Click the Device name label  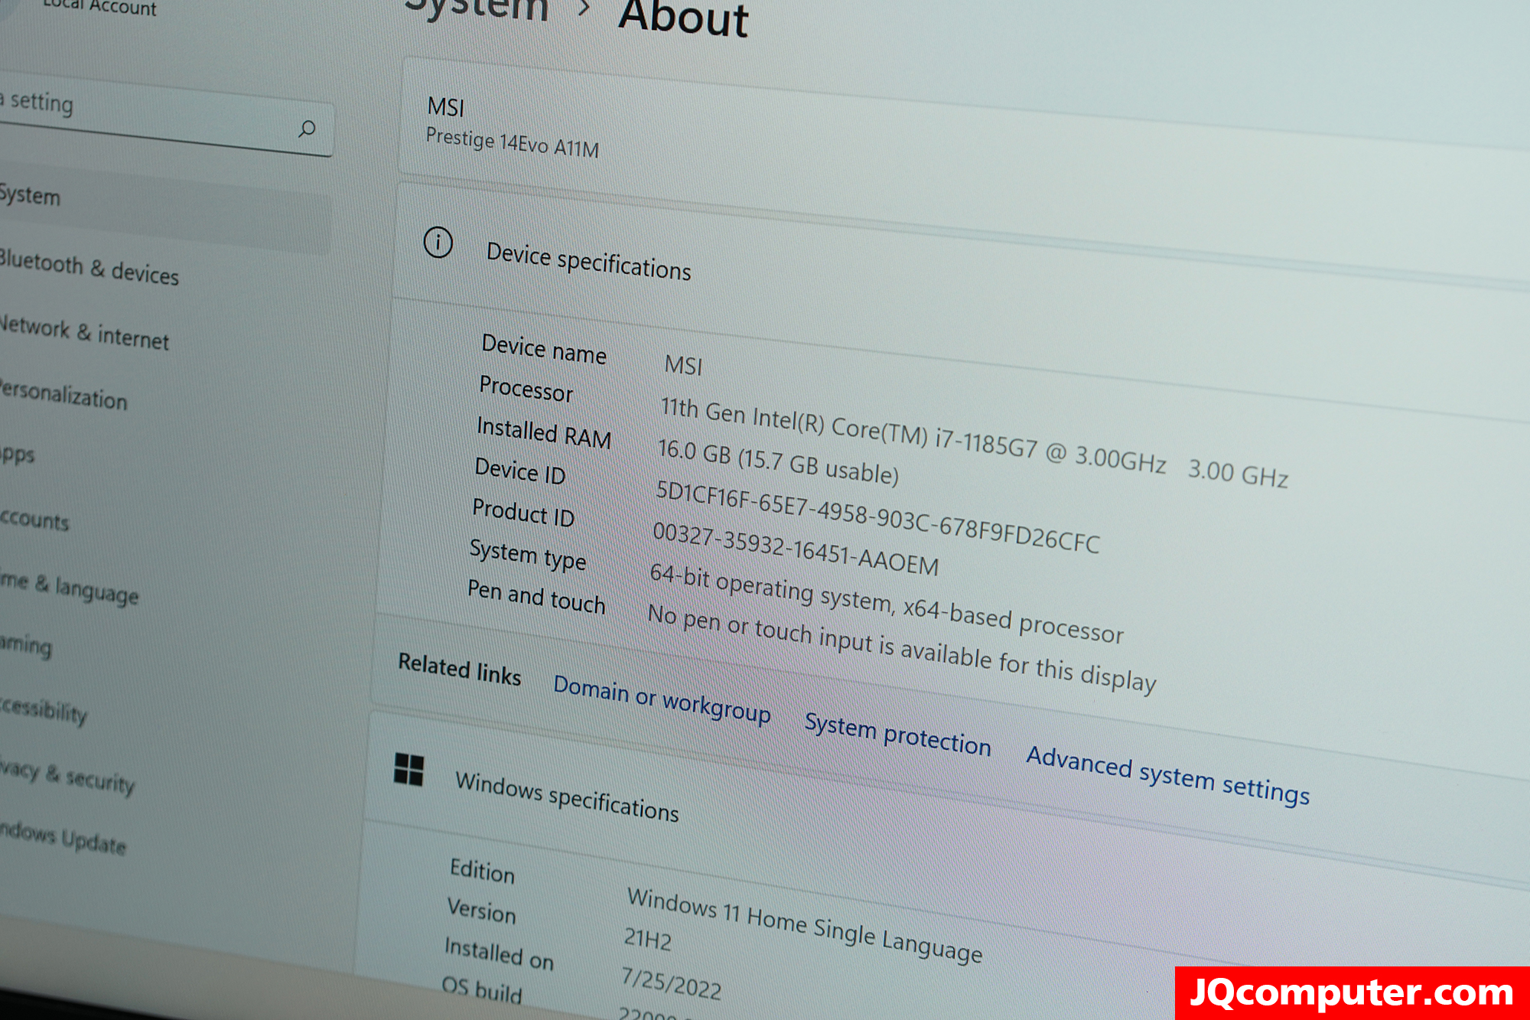(544, 348)
